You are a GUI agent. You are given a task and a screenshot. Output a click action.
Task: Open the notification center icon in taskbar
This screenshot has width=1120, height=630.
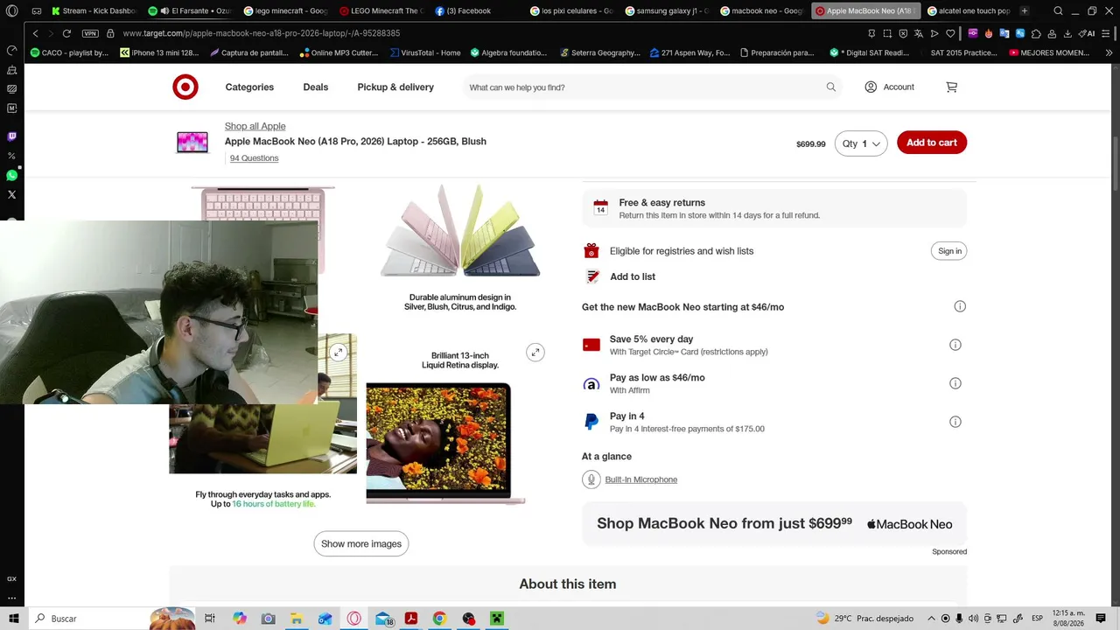(1101, 619)
